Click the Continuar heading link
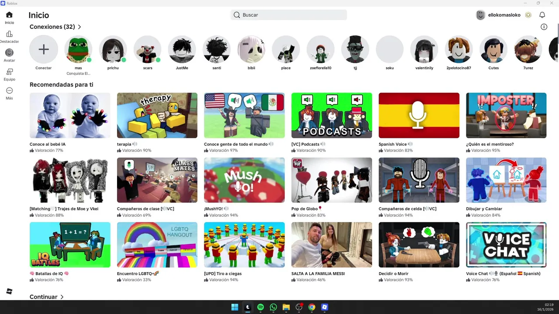This screenshot has height=314, width=559. click(44, 297)
